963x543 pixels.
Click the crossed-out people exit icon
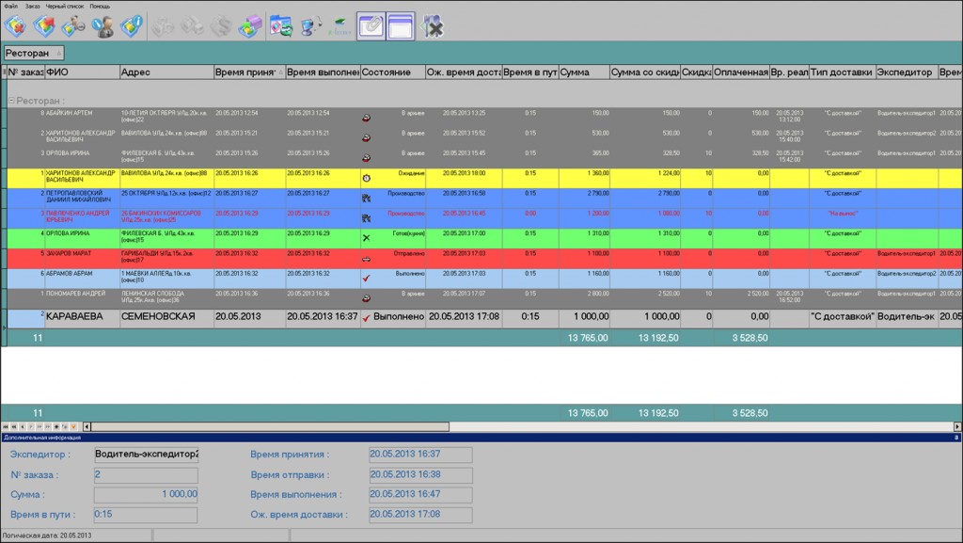(433, 25)
